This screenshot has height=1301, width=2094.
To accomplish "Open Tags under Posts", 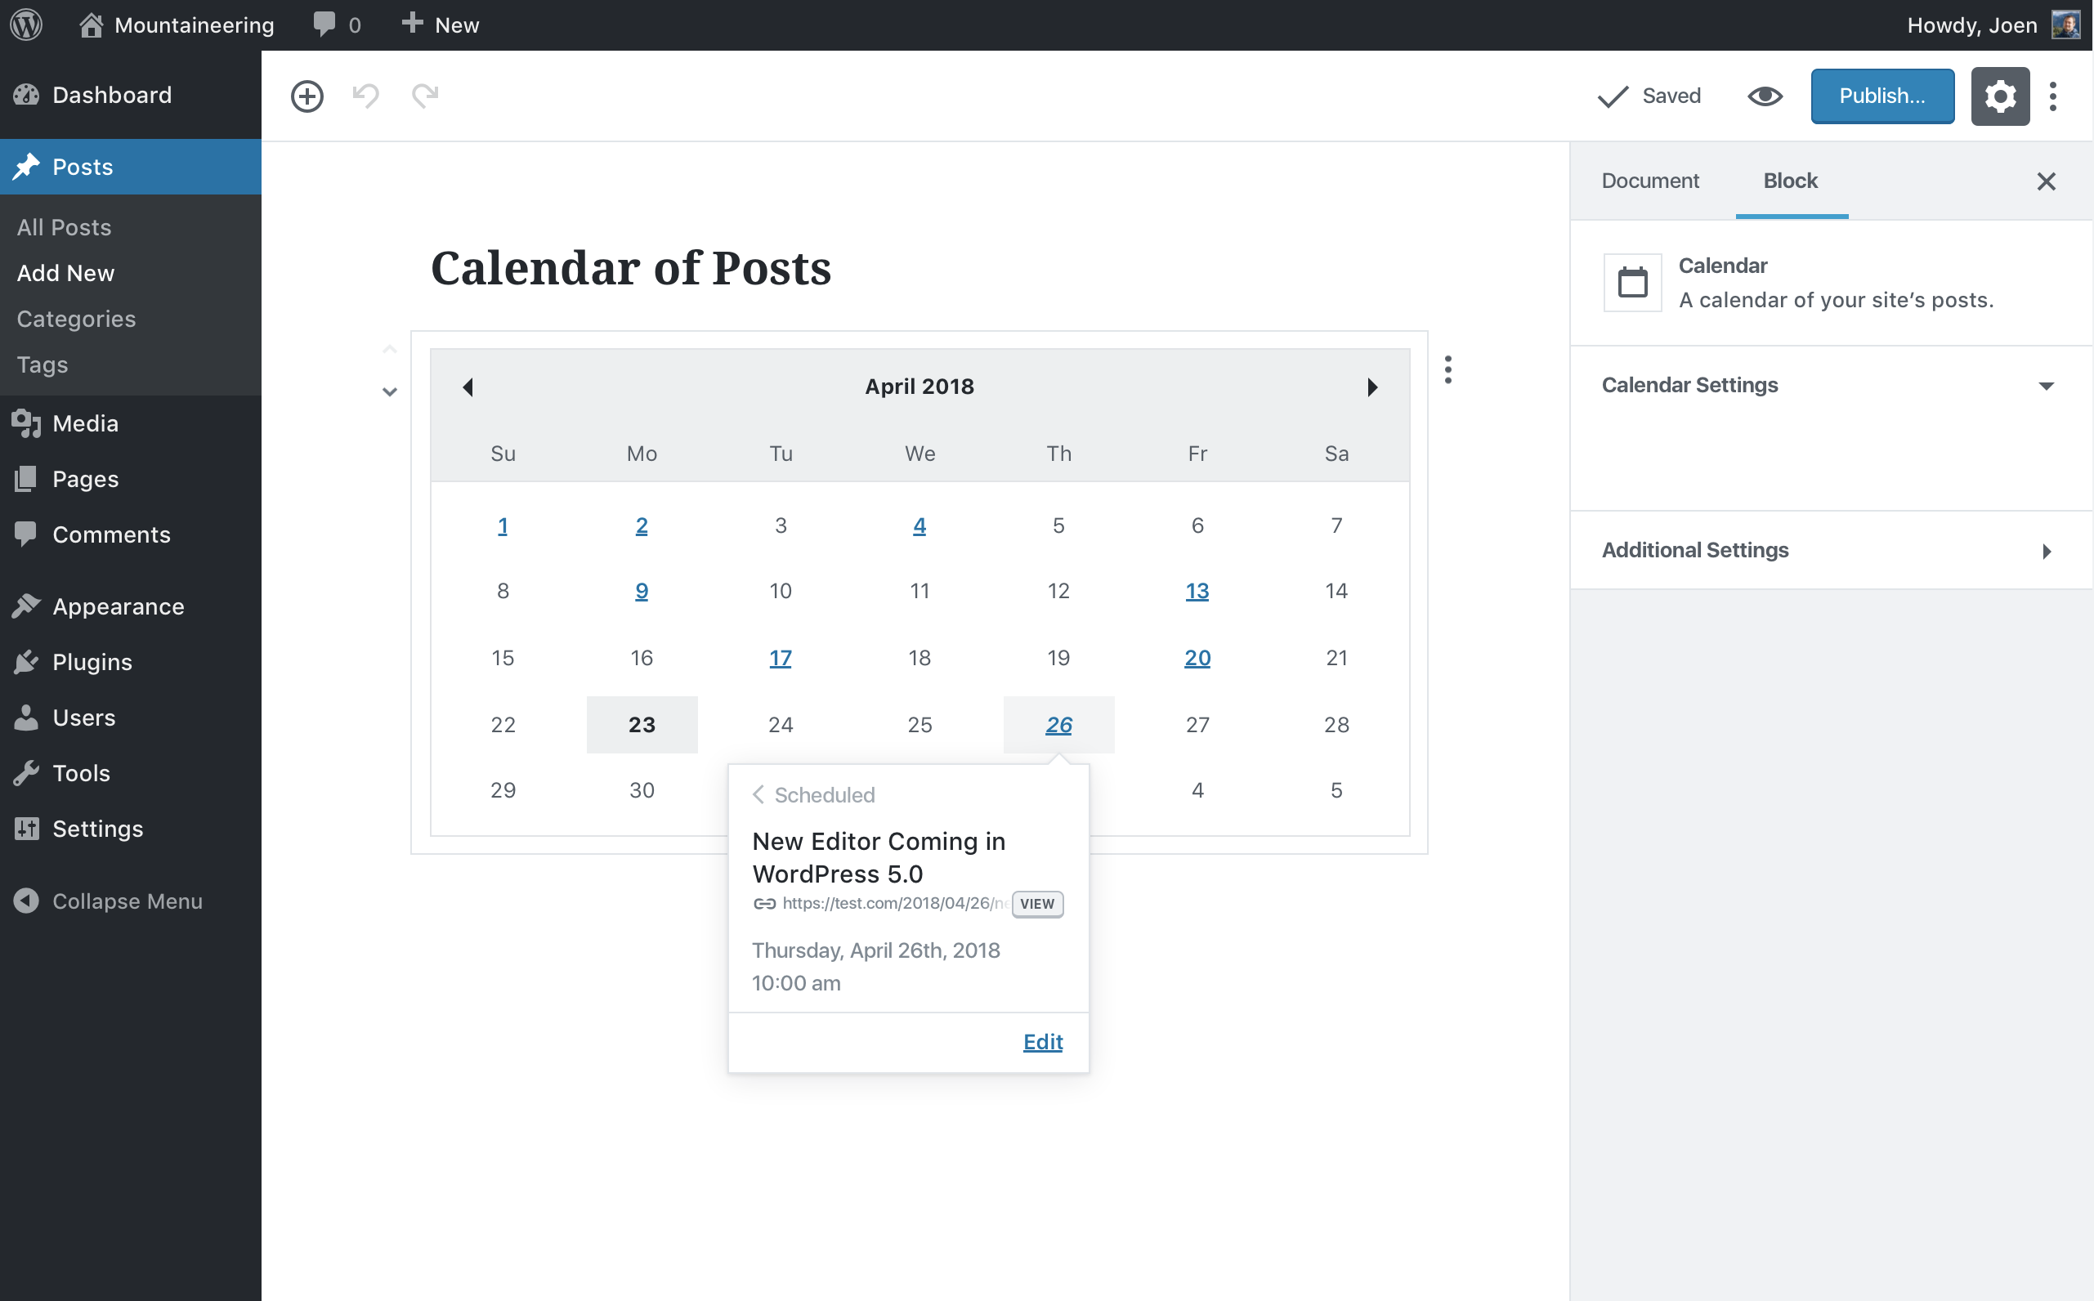I will (43, 364).
